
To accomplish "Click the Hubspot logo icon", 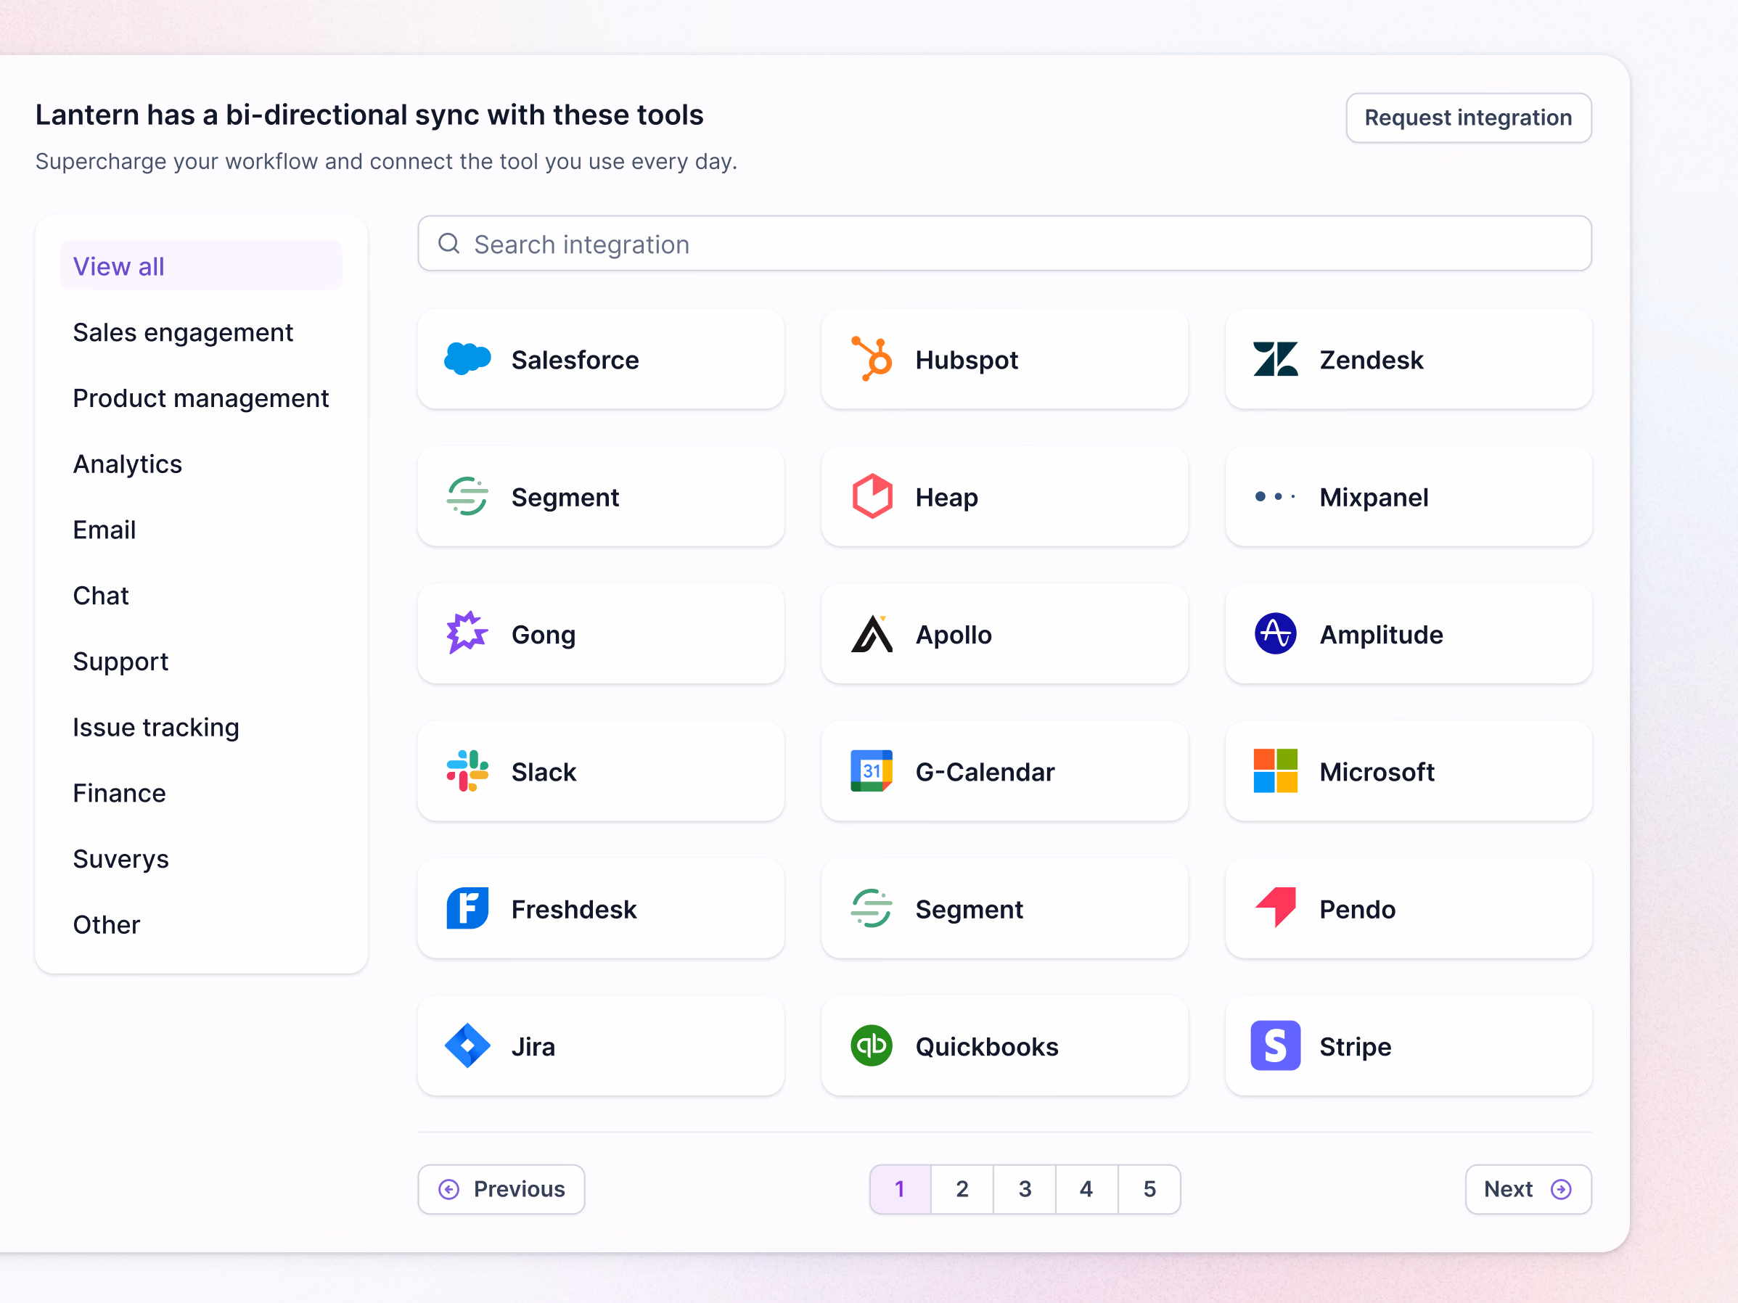I will 872,359.
